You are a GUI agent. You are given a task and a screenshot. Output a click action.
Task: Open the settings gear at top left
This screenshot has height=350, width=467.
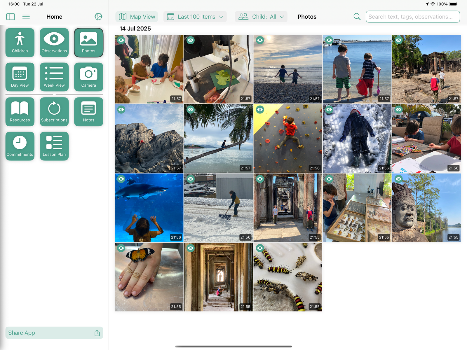point(98,17)
